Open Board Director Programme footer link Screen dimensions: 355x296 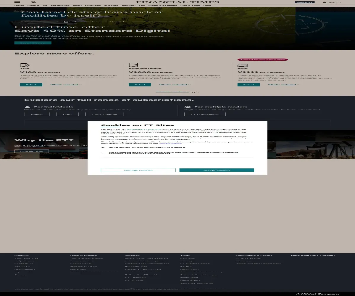tap(258, 263)
